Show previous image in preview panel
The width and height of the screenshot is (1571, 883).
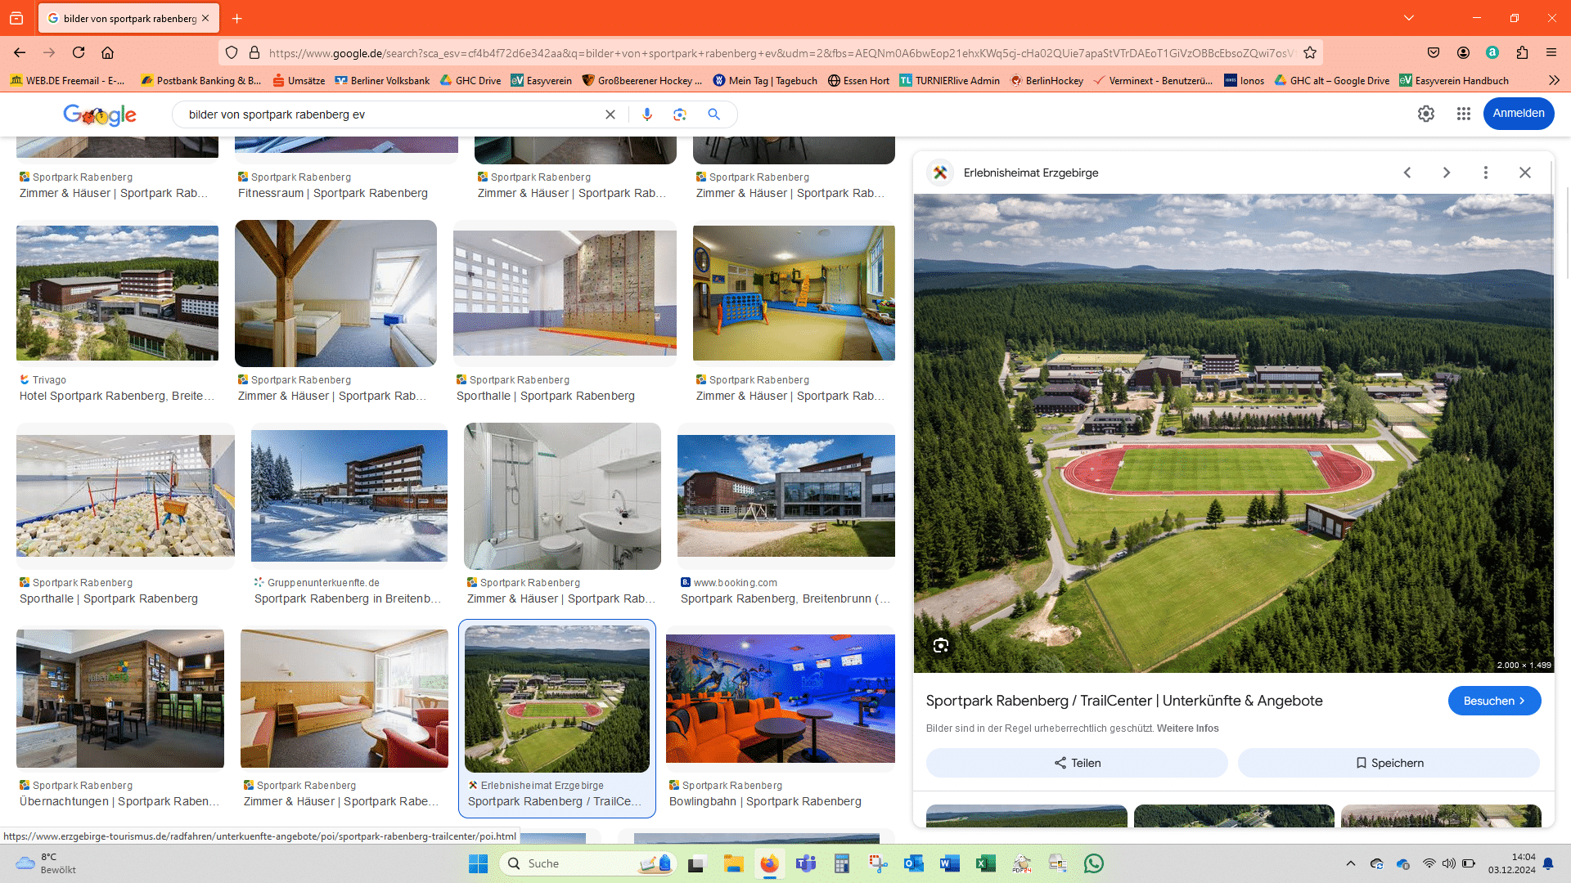[x=1407, y=173]
